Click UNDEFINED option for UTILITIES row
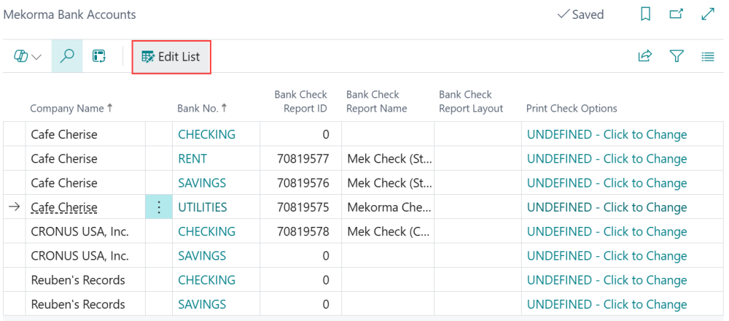This screenshot has height=321, width=729. coord(607,207)
